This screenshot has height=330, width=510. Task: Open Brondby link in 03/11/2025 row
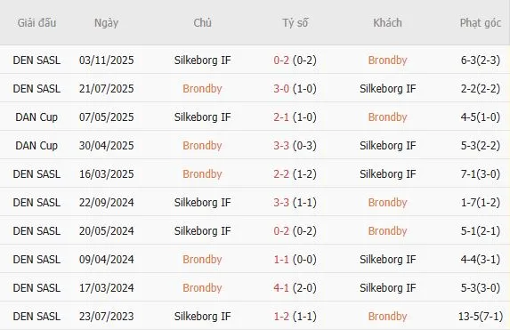(x=387, y=60)
